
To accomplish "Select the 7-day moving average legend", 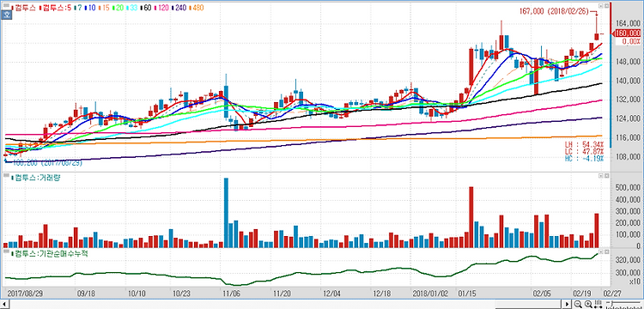I will (x=77, y=8).
